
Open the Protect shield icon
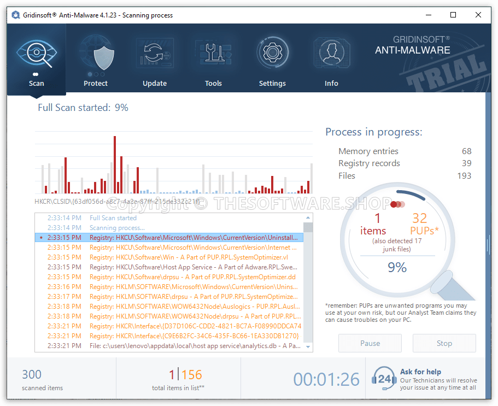coord(96,56)
